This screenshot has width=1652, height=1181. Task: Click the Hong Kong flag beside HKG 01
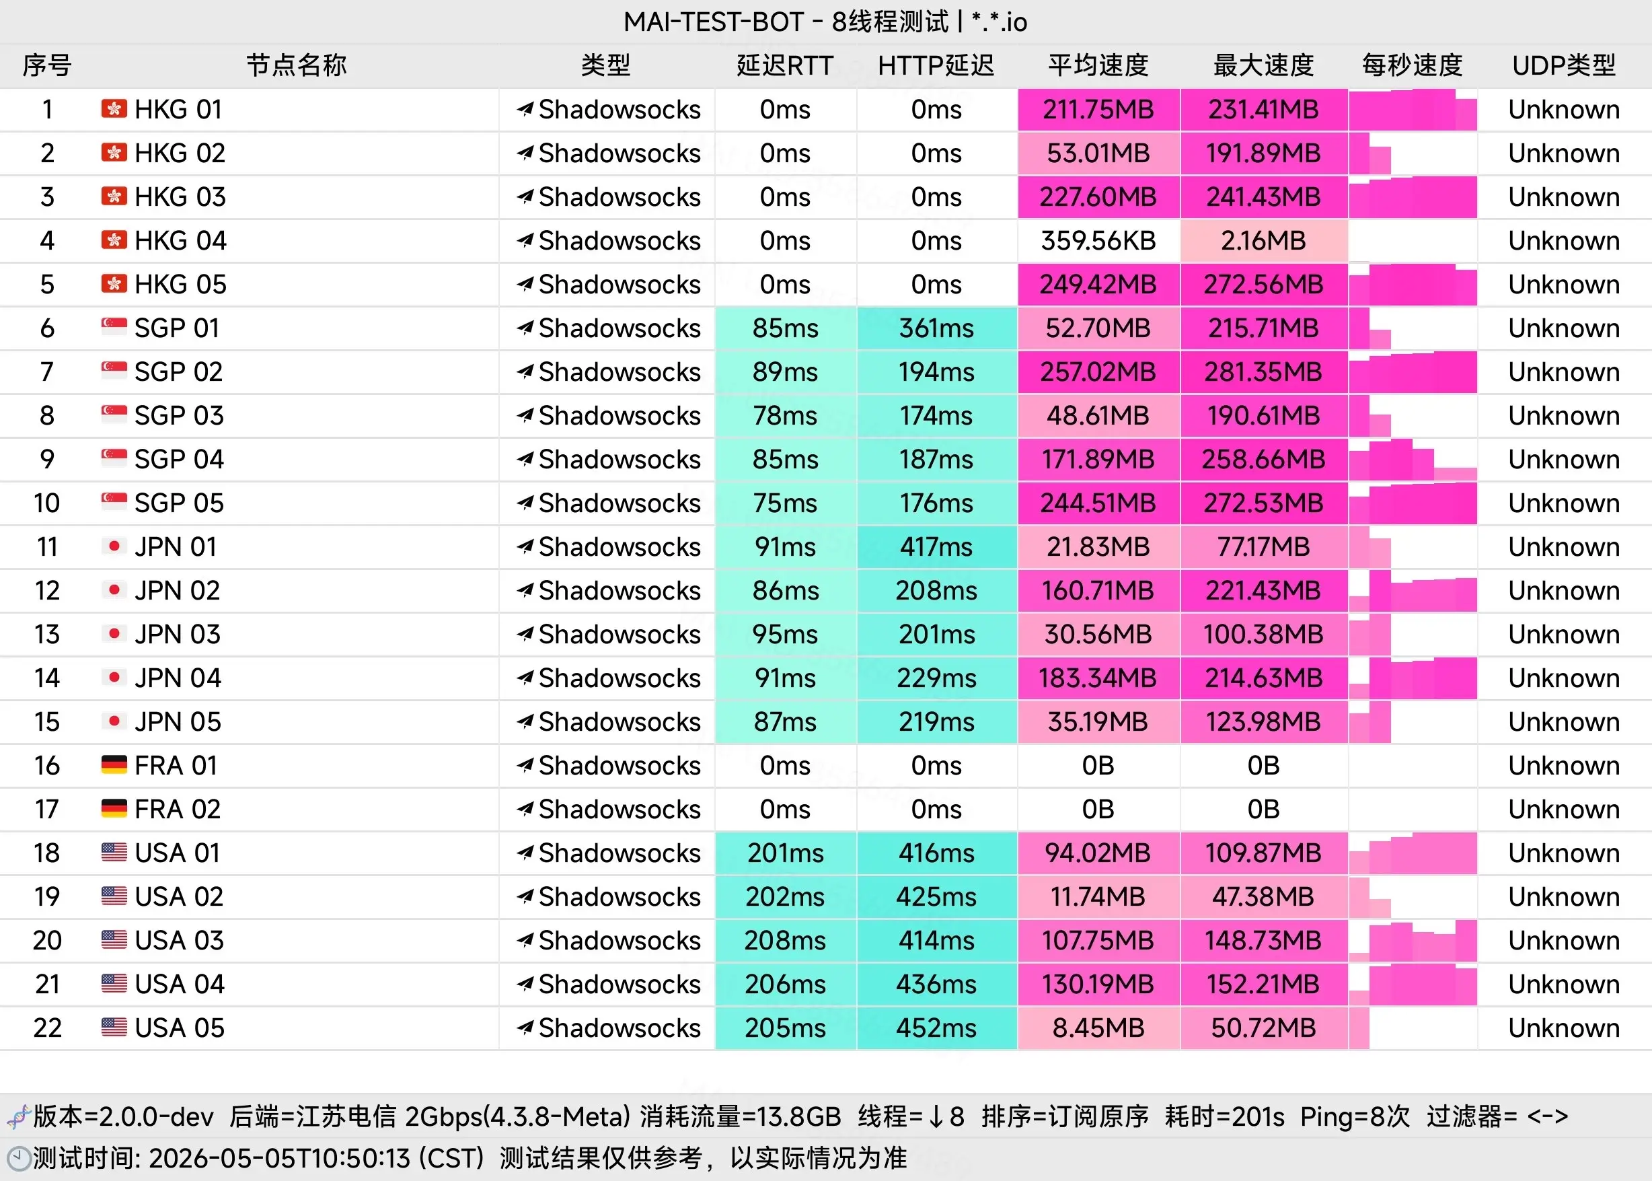[x=114, y=109]
